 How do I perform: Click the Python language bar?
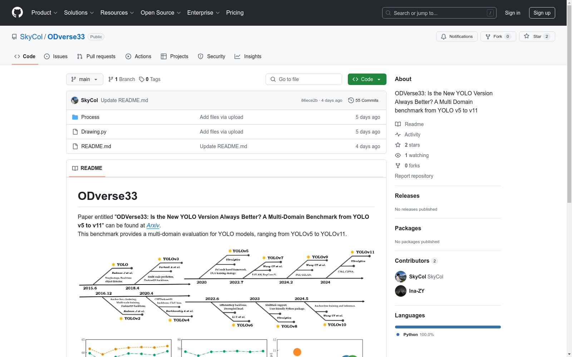(x=448, y=327)
